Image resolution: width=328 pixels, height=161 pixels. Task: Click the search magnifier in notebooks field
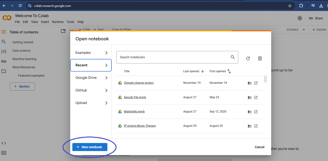[x=233, y=57]
